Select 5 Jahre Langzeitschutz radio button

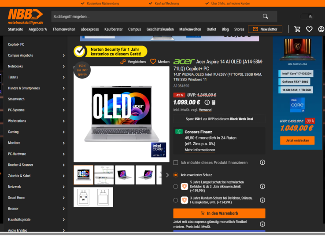tap(176, 187)
